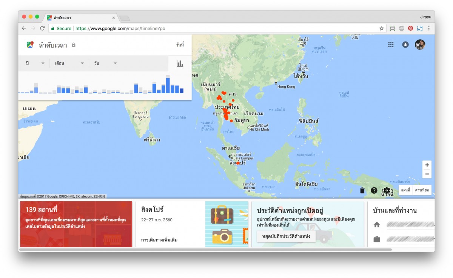Bookmark this page with the star
Image resolution: width=453 pixels, height=278 pixels.
382,28
